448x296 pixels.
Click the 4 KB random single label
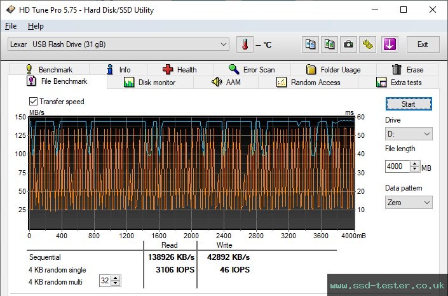pyautogui.click(x=57, y=270)
